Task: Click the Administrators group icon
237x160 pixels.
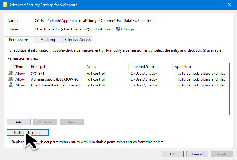Action: [11, 79]
